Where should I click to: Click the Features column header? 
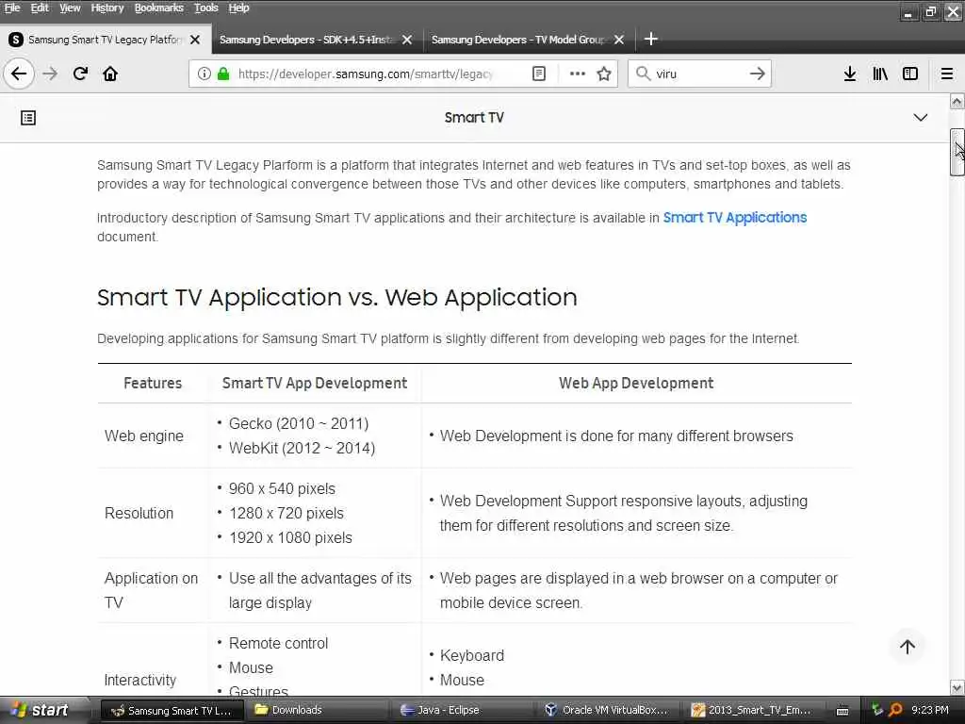click(153, 383)
